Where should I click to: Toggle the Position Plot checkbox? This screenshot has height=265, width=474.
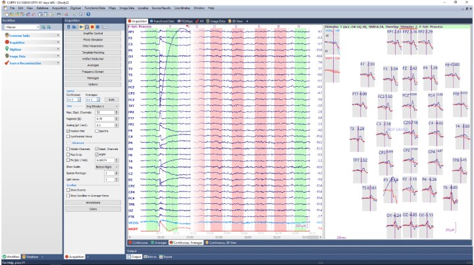(x=68, y=131)
